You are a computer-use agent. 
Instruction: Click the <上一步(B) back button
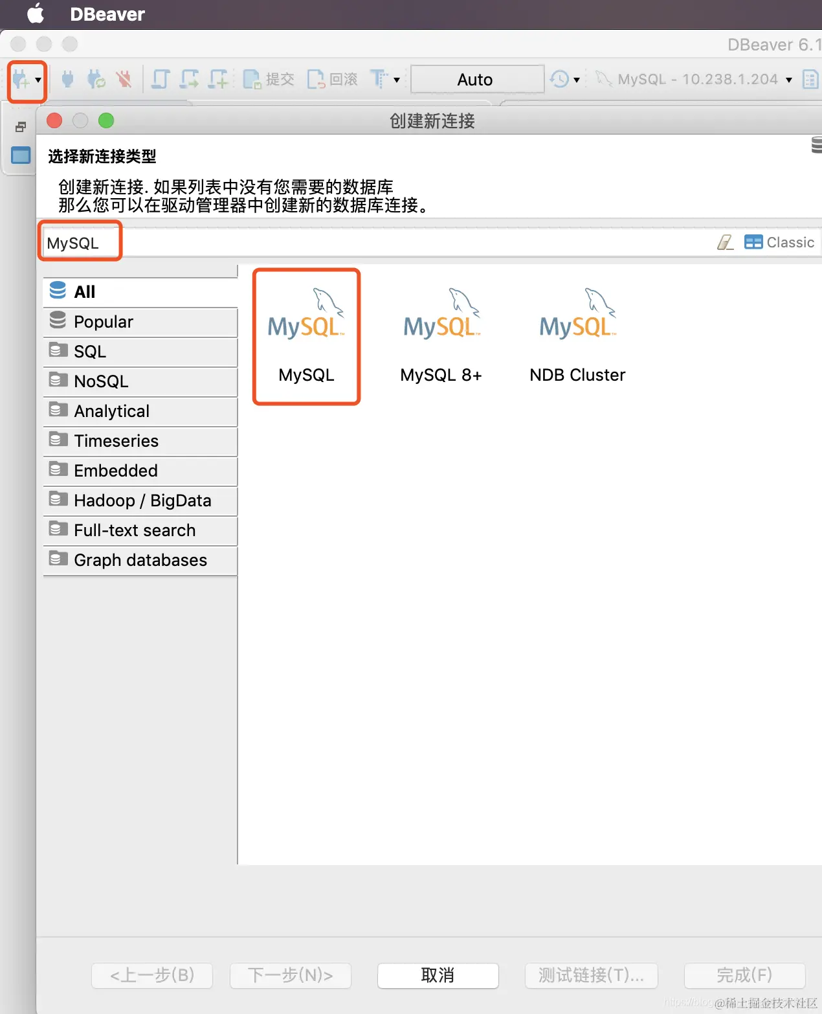click(152, 975)
